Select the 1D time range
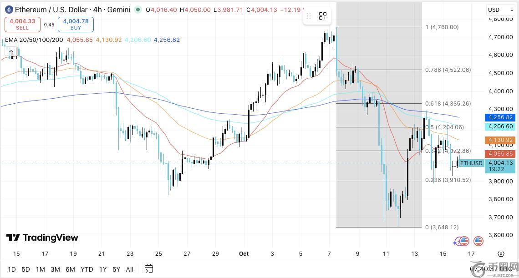Viewport: 519px width, 278px height. (x=12, y=269)
